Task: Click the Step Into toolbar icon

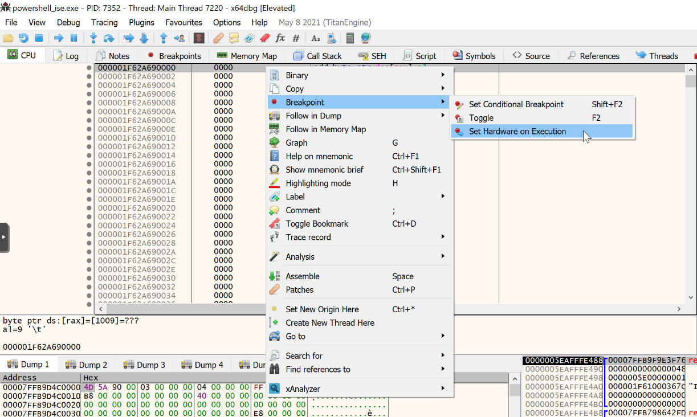Action: pyautogui.click(x=93, y=38)
